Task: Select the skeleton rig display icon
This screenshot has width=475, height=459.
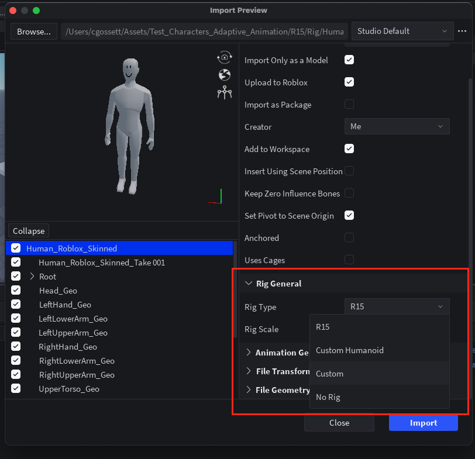Action: tap(224, 92)
